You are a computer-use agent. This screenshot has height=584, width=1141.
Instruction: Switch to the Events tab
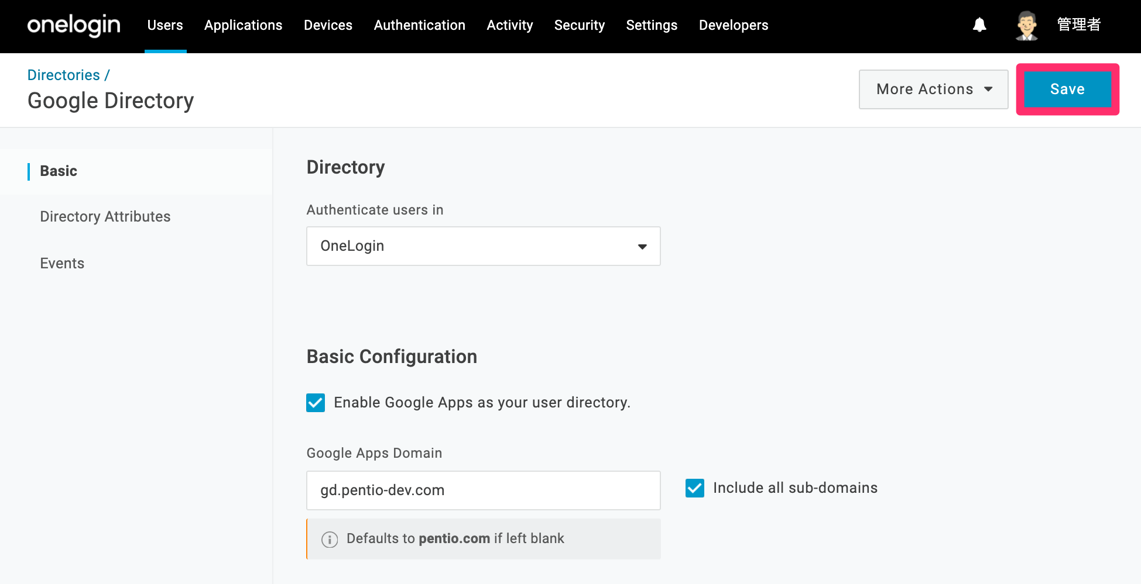62,264
